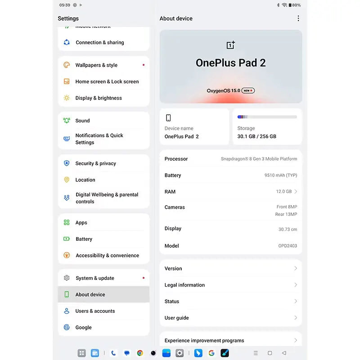Tap the Security & privacy shield icon
The image size is (360, 360).
click(67, 163)
